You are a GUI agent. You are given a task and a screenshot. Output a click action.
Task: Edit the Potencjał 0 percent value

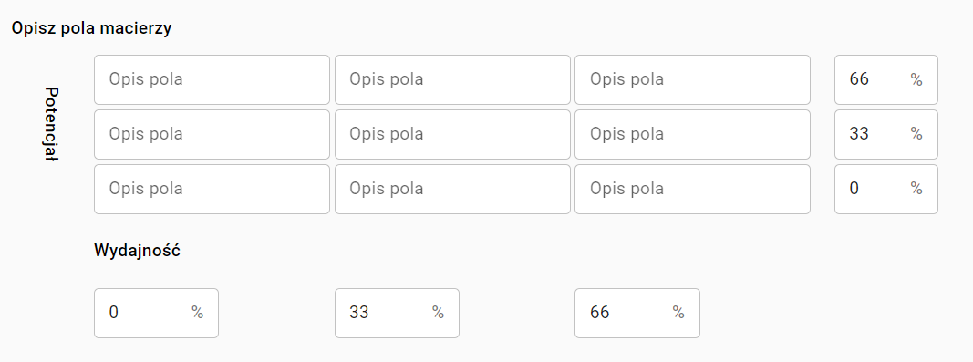(886, 189)
